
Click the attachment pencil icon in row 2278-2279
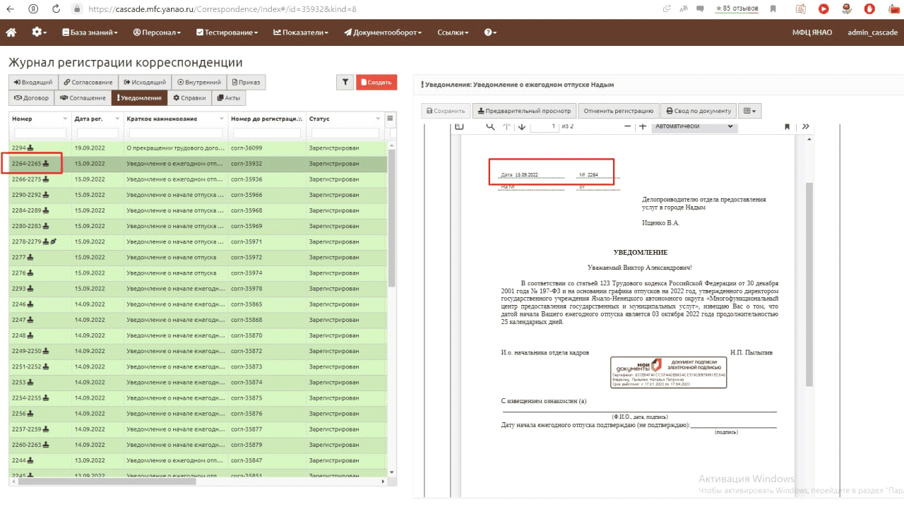54,241
